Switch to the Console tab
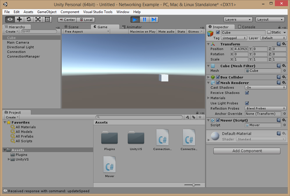Image resolution: width=290 pixels, height=196 pixels. 247,27
